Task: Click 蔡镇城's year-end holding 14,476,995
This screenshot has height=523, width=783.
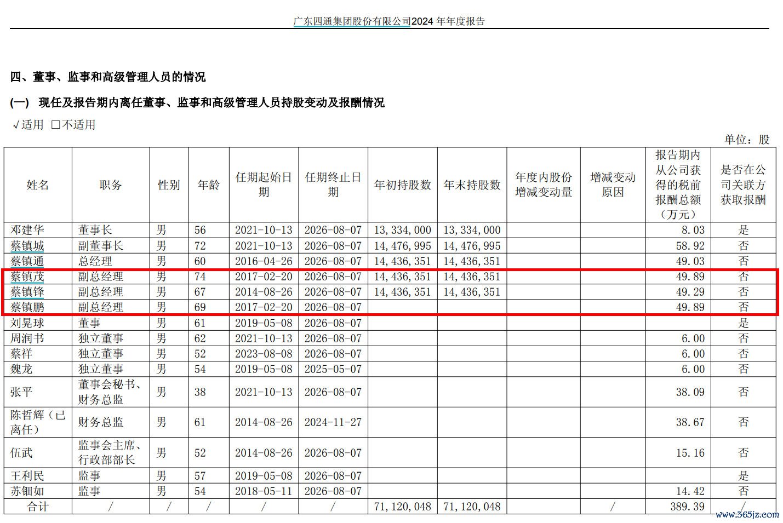Action: 472,246
